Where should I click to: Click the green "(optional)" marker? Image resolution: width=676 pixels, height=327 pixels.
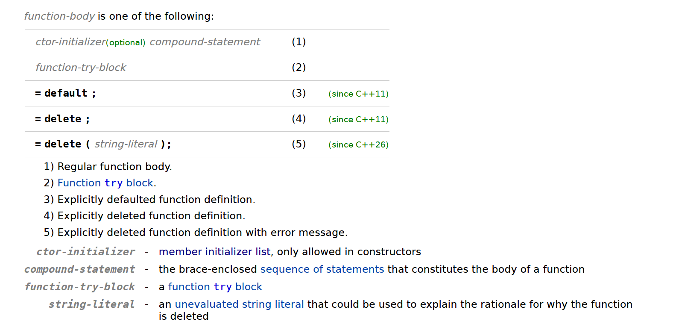[x=126, y=43]
